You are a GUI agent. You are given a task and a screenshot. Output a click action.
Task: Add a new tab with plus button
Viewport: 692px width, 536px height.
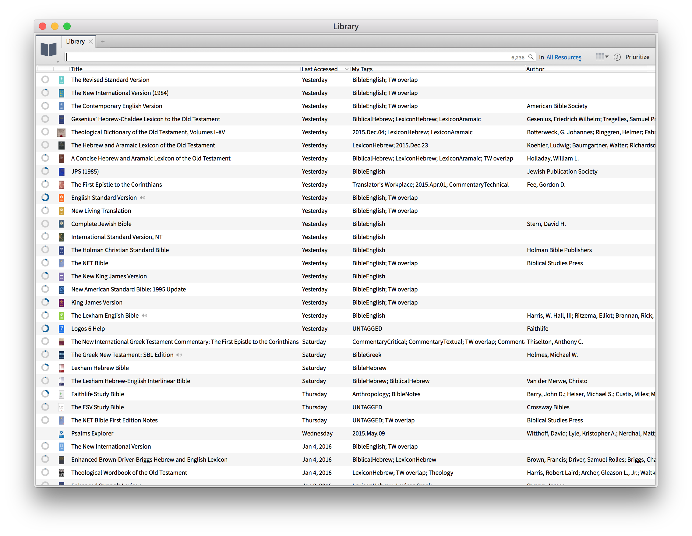point(103,41)
